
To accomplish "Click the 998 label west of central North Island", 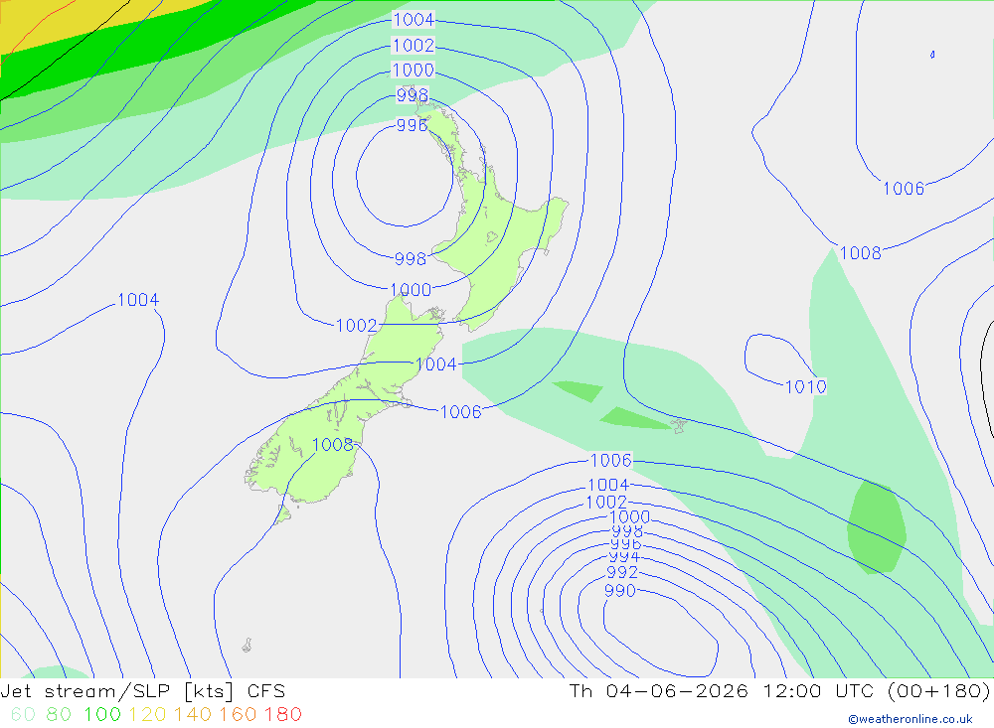I will point(411,258).
